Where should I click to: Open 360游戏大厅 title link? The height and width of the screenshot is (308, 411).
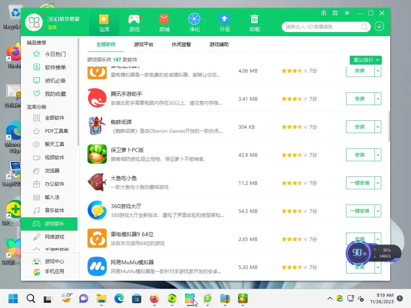[x=126, y=207]
